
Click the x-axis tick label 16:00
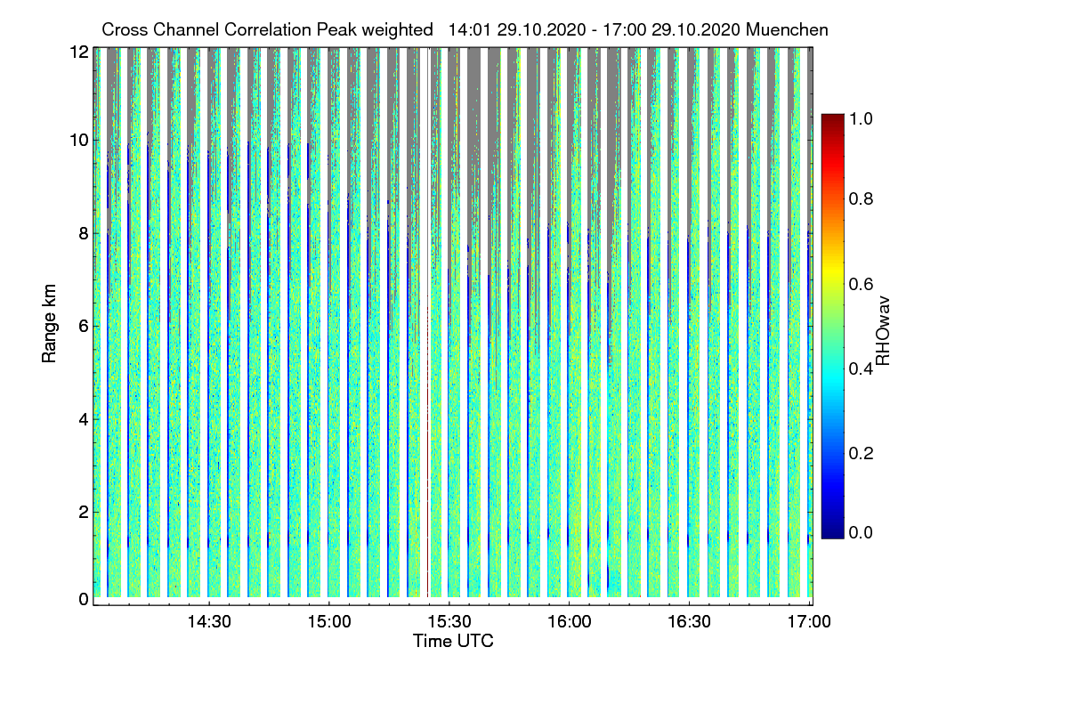coord(570,622)
